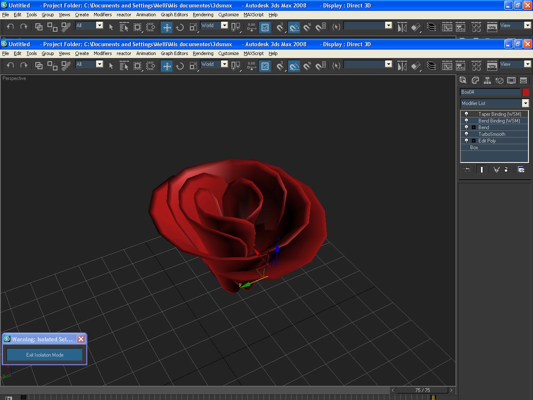This screenshot has width=533, height=400.
Task: Turn off the Bend modifier lightbulb
Action: click(x=466, y=127)
